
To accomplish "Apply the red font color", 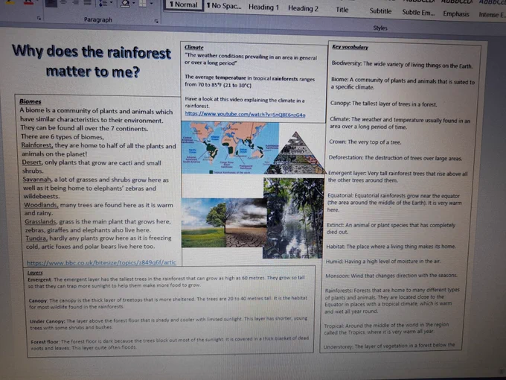I will click(x=28, y=2).
